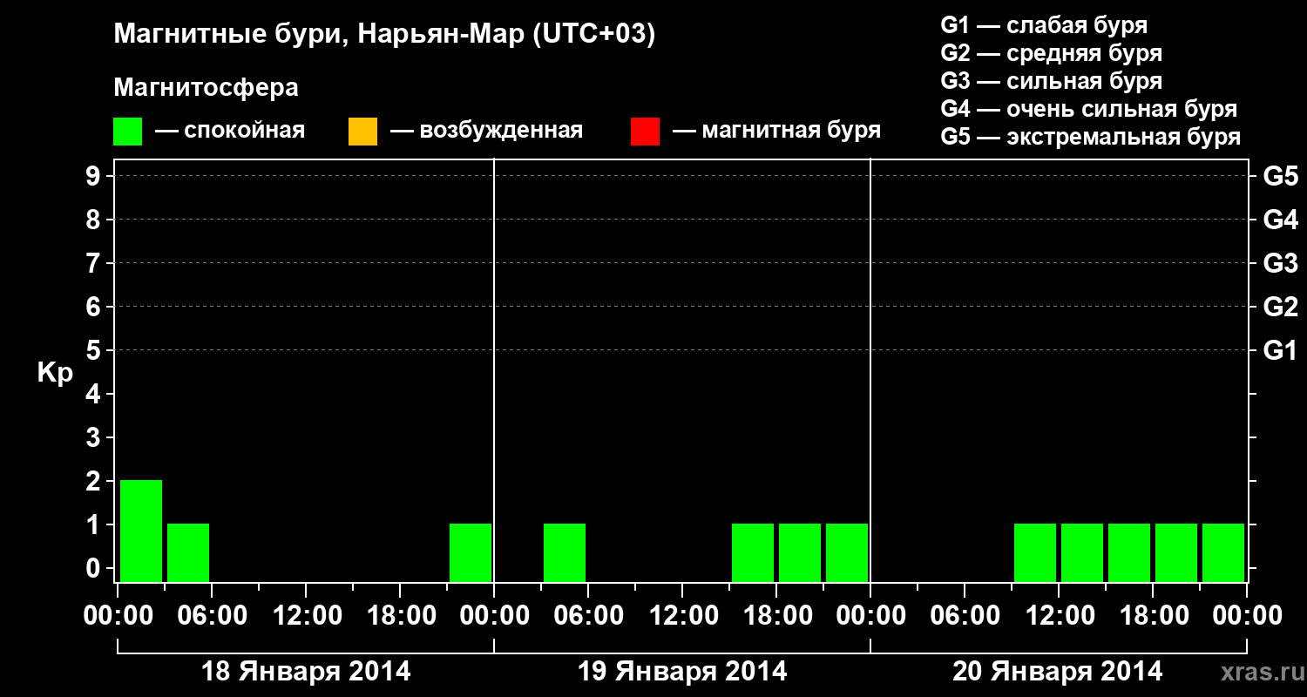Screen dimensions: 1307x697
Task: Click the 06:00 time label for 19 January
Action: (x=588, y=616)
